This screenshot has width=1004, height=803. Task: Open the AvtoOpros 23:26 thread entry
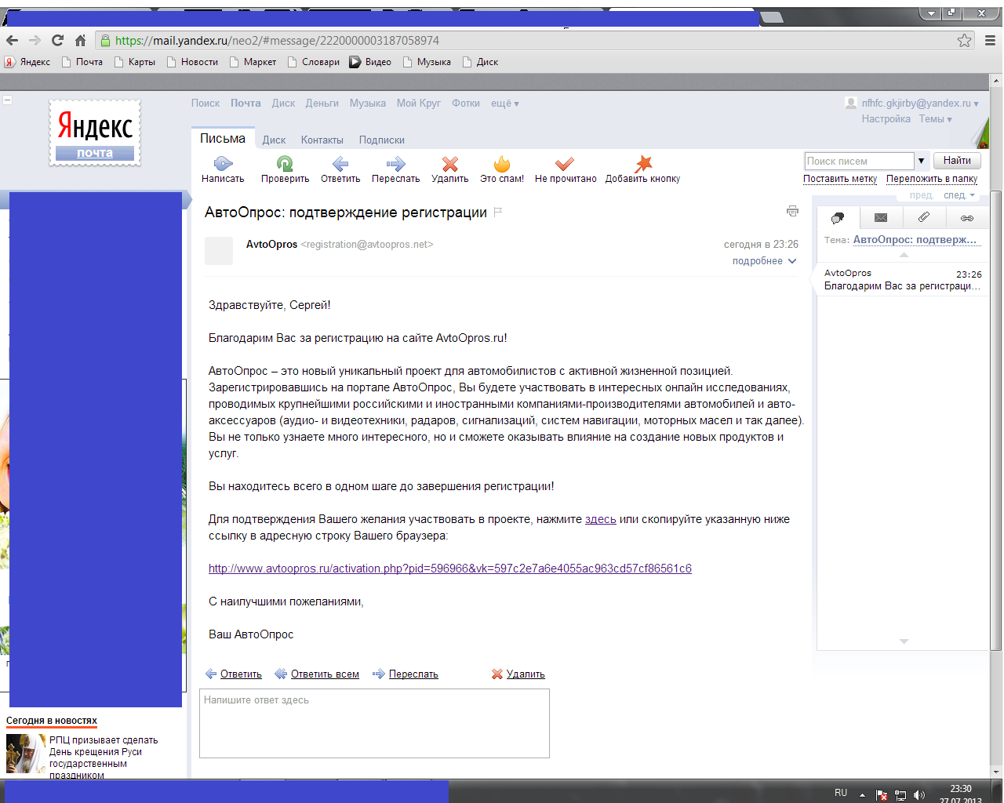(x=903, y=280)
